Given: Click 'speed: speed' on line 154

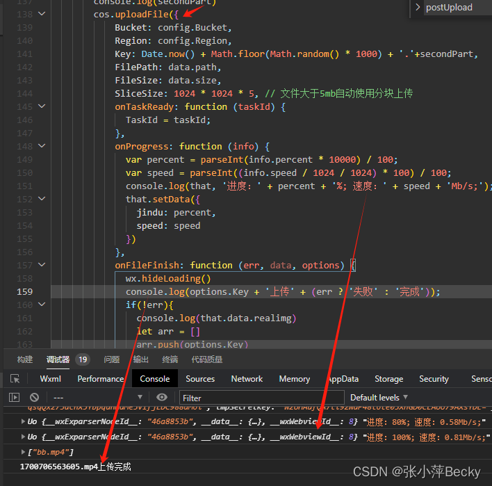Looking at the screenshot, I should [x=168, y=226].
